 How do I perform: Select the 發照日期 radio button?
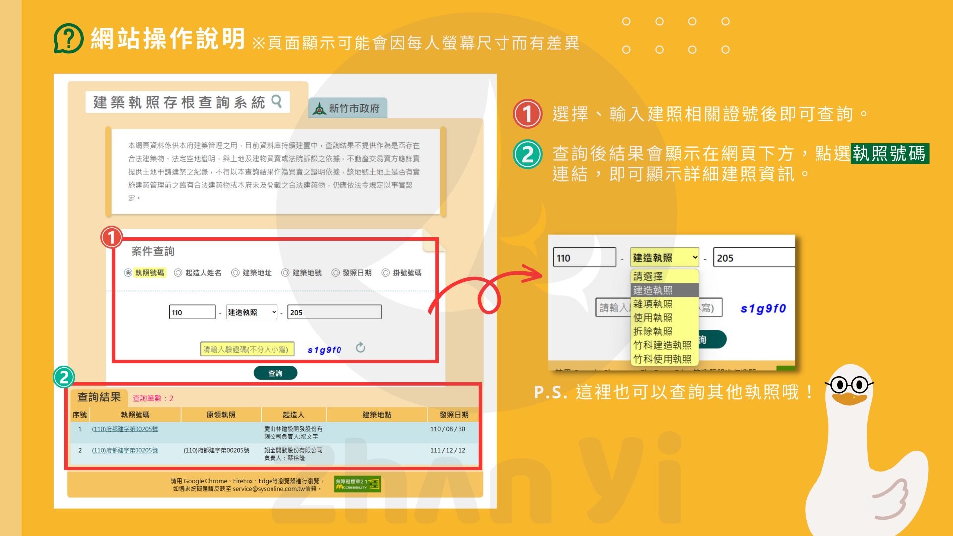pyautogui.click(x=336, y=273)
